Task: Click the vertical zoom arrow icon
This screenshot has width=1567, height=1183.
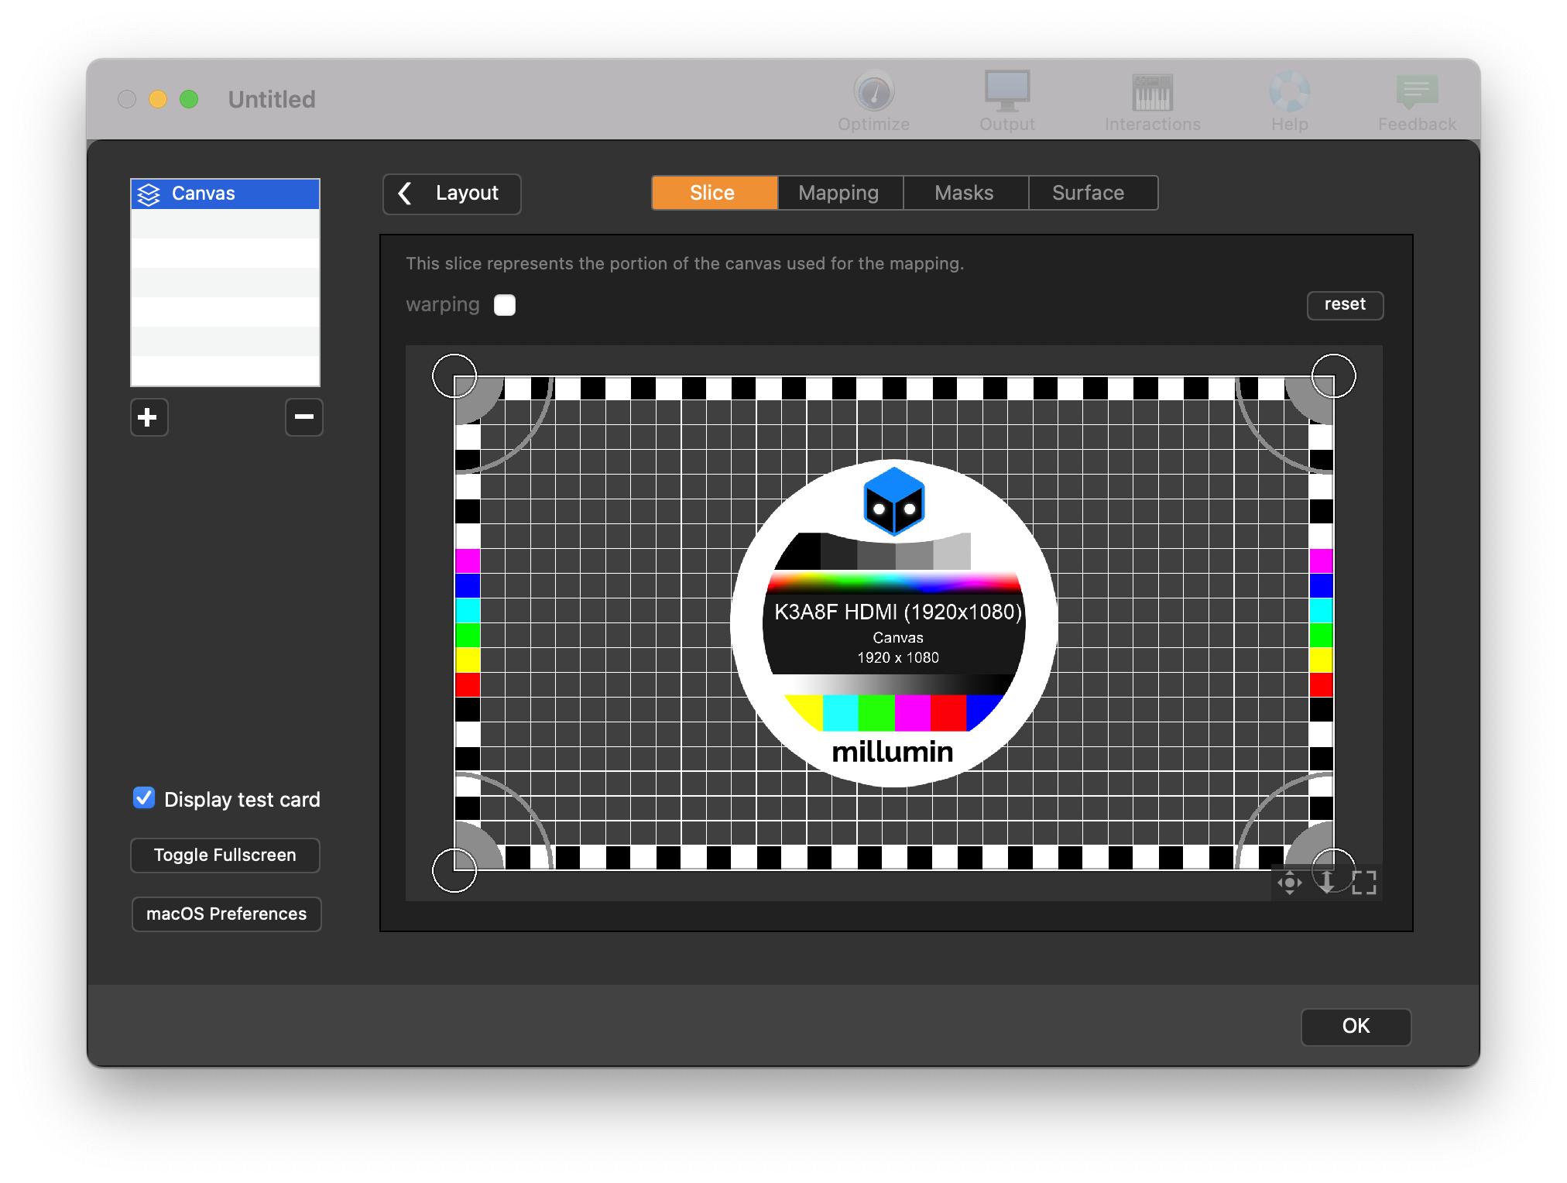Action: 1326,883
